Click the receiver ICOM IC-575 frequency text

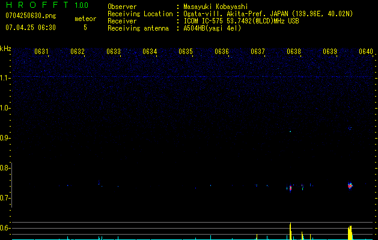click(x=241, y=21)
